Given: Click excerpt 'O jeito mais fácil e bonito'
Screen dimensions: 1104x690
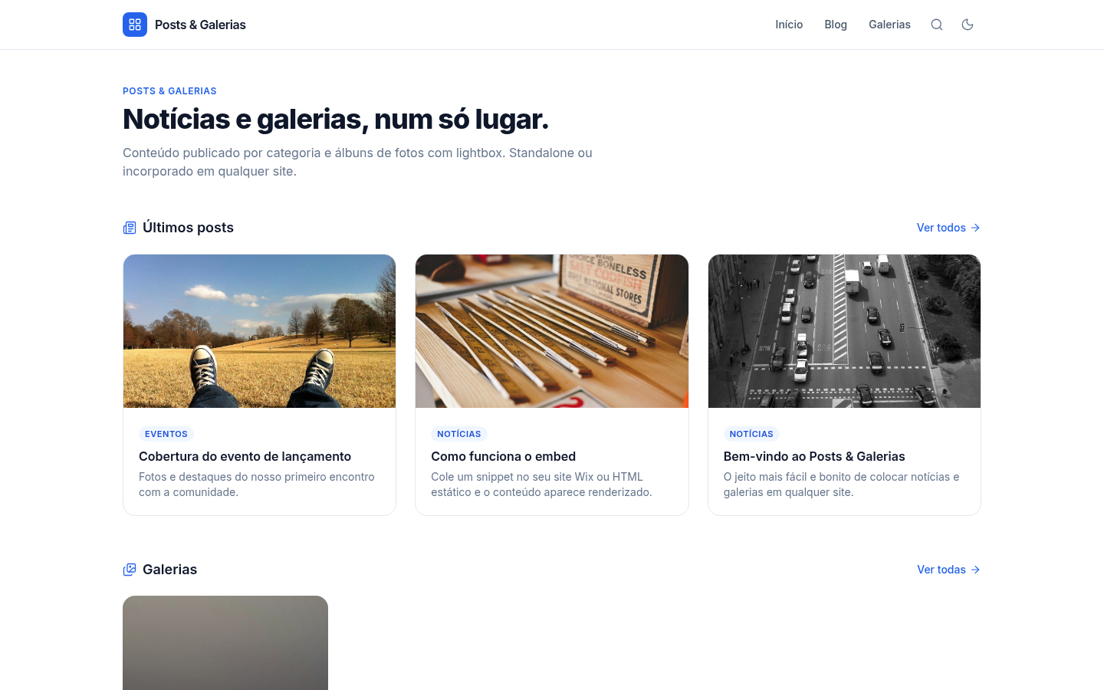Looking at the screenshot, I should 841,485.
